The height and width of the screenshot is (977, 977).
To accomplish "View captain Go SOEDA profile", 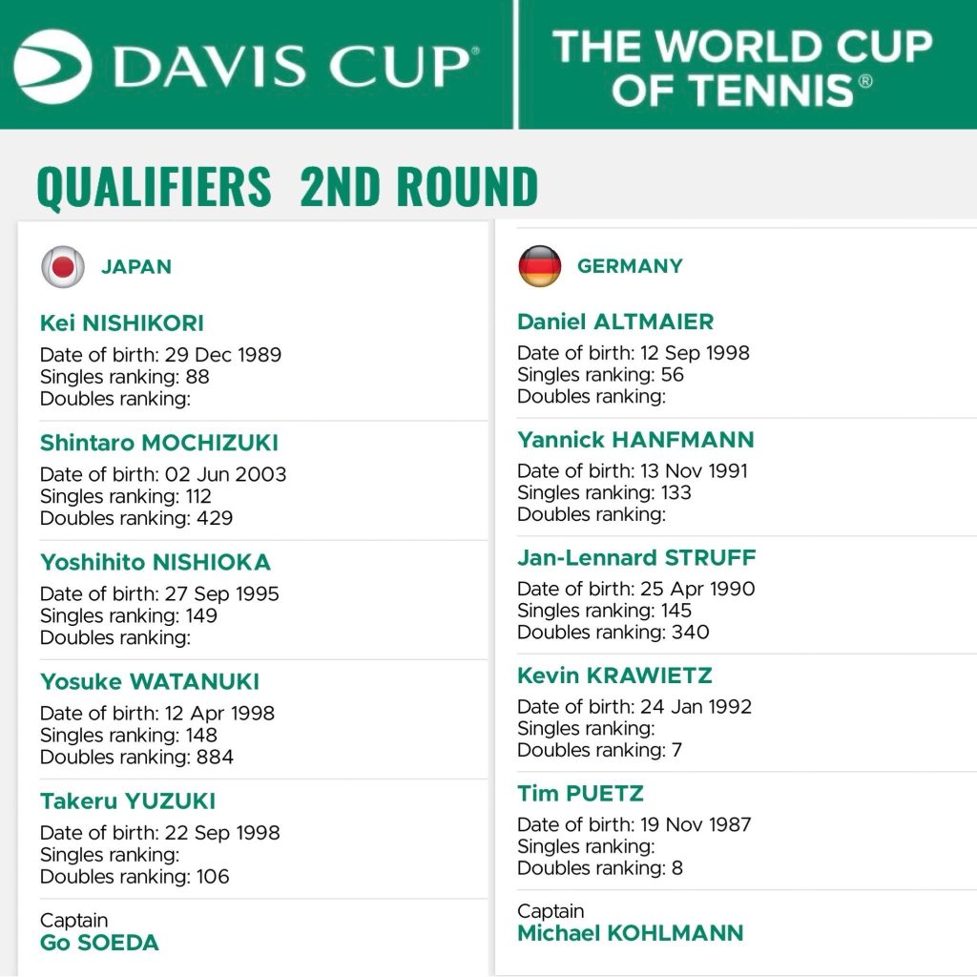I will [x=99, y=943].
